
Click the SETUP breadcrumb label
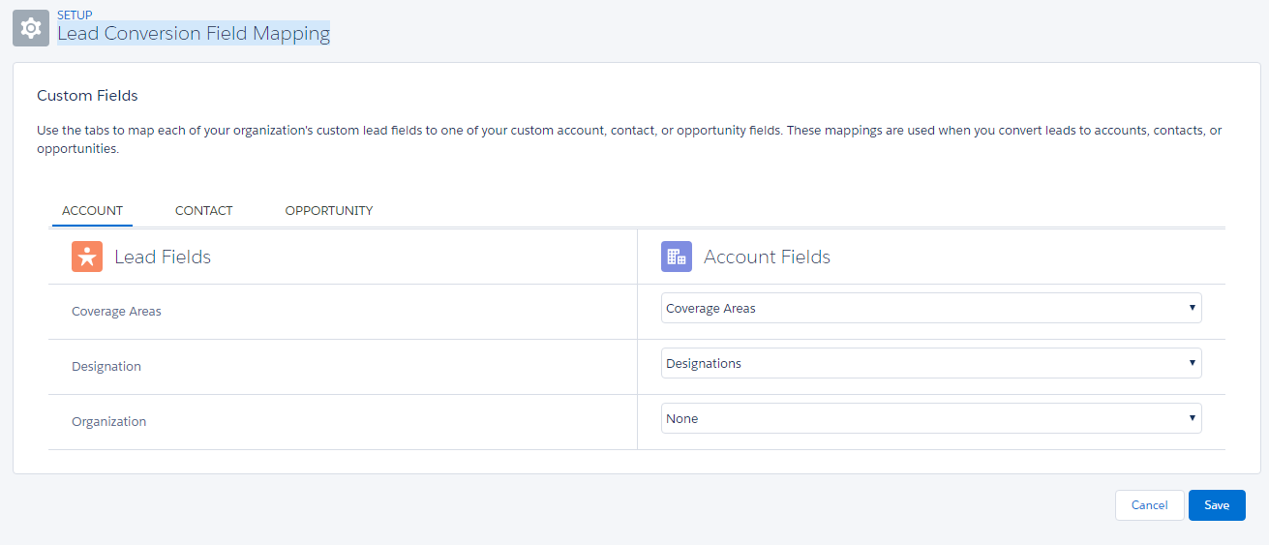75,15
